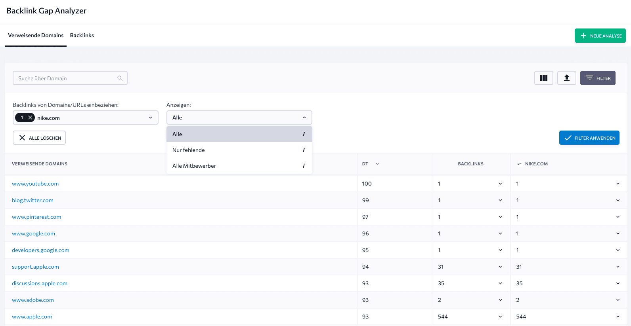The height and width of the screenshot is (326, 631).
Task: Choose Alle Mitbewerber in the dropdown list
Action: tap(239, 166)
